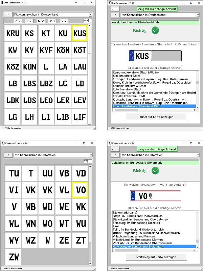The width and height of the screenshot is (203, 271).
Task: Select the highlighted VO plate tile
Action: (x=81, y=190)
